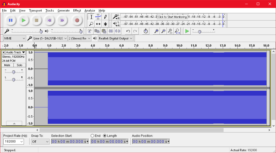Click the track gain slider
Screen dimensions: 276x153
(x=14, y=72)
